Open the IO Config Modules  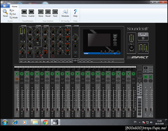pos(65,12)
